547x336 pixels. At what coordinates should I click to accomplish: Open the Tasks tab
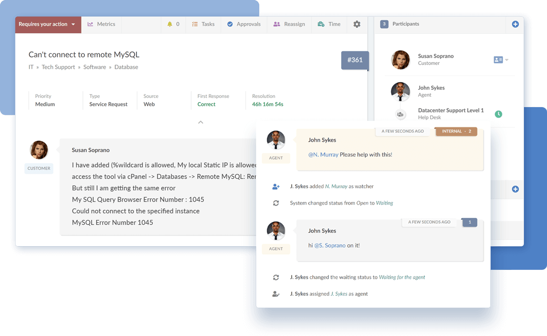(203, 24)
